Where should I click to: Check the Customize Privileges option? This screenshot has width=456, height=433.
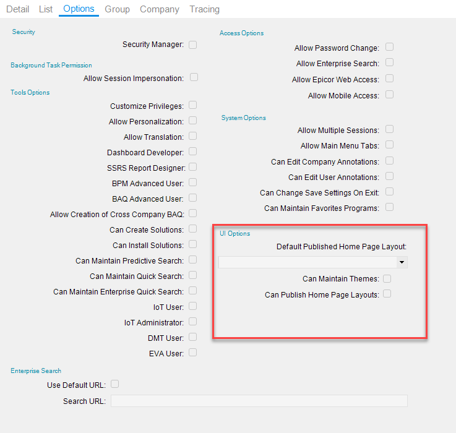point(192,105)
